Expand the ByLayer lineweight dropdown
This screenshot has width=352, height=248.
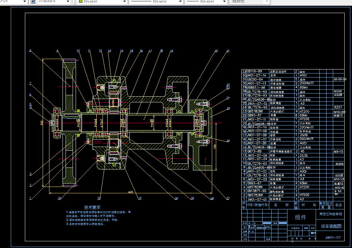pyautogui.click(x=224, y=2)
